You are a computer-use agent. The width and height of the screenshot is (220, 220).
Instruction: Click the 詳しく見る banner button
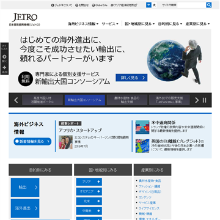point(131,78)
